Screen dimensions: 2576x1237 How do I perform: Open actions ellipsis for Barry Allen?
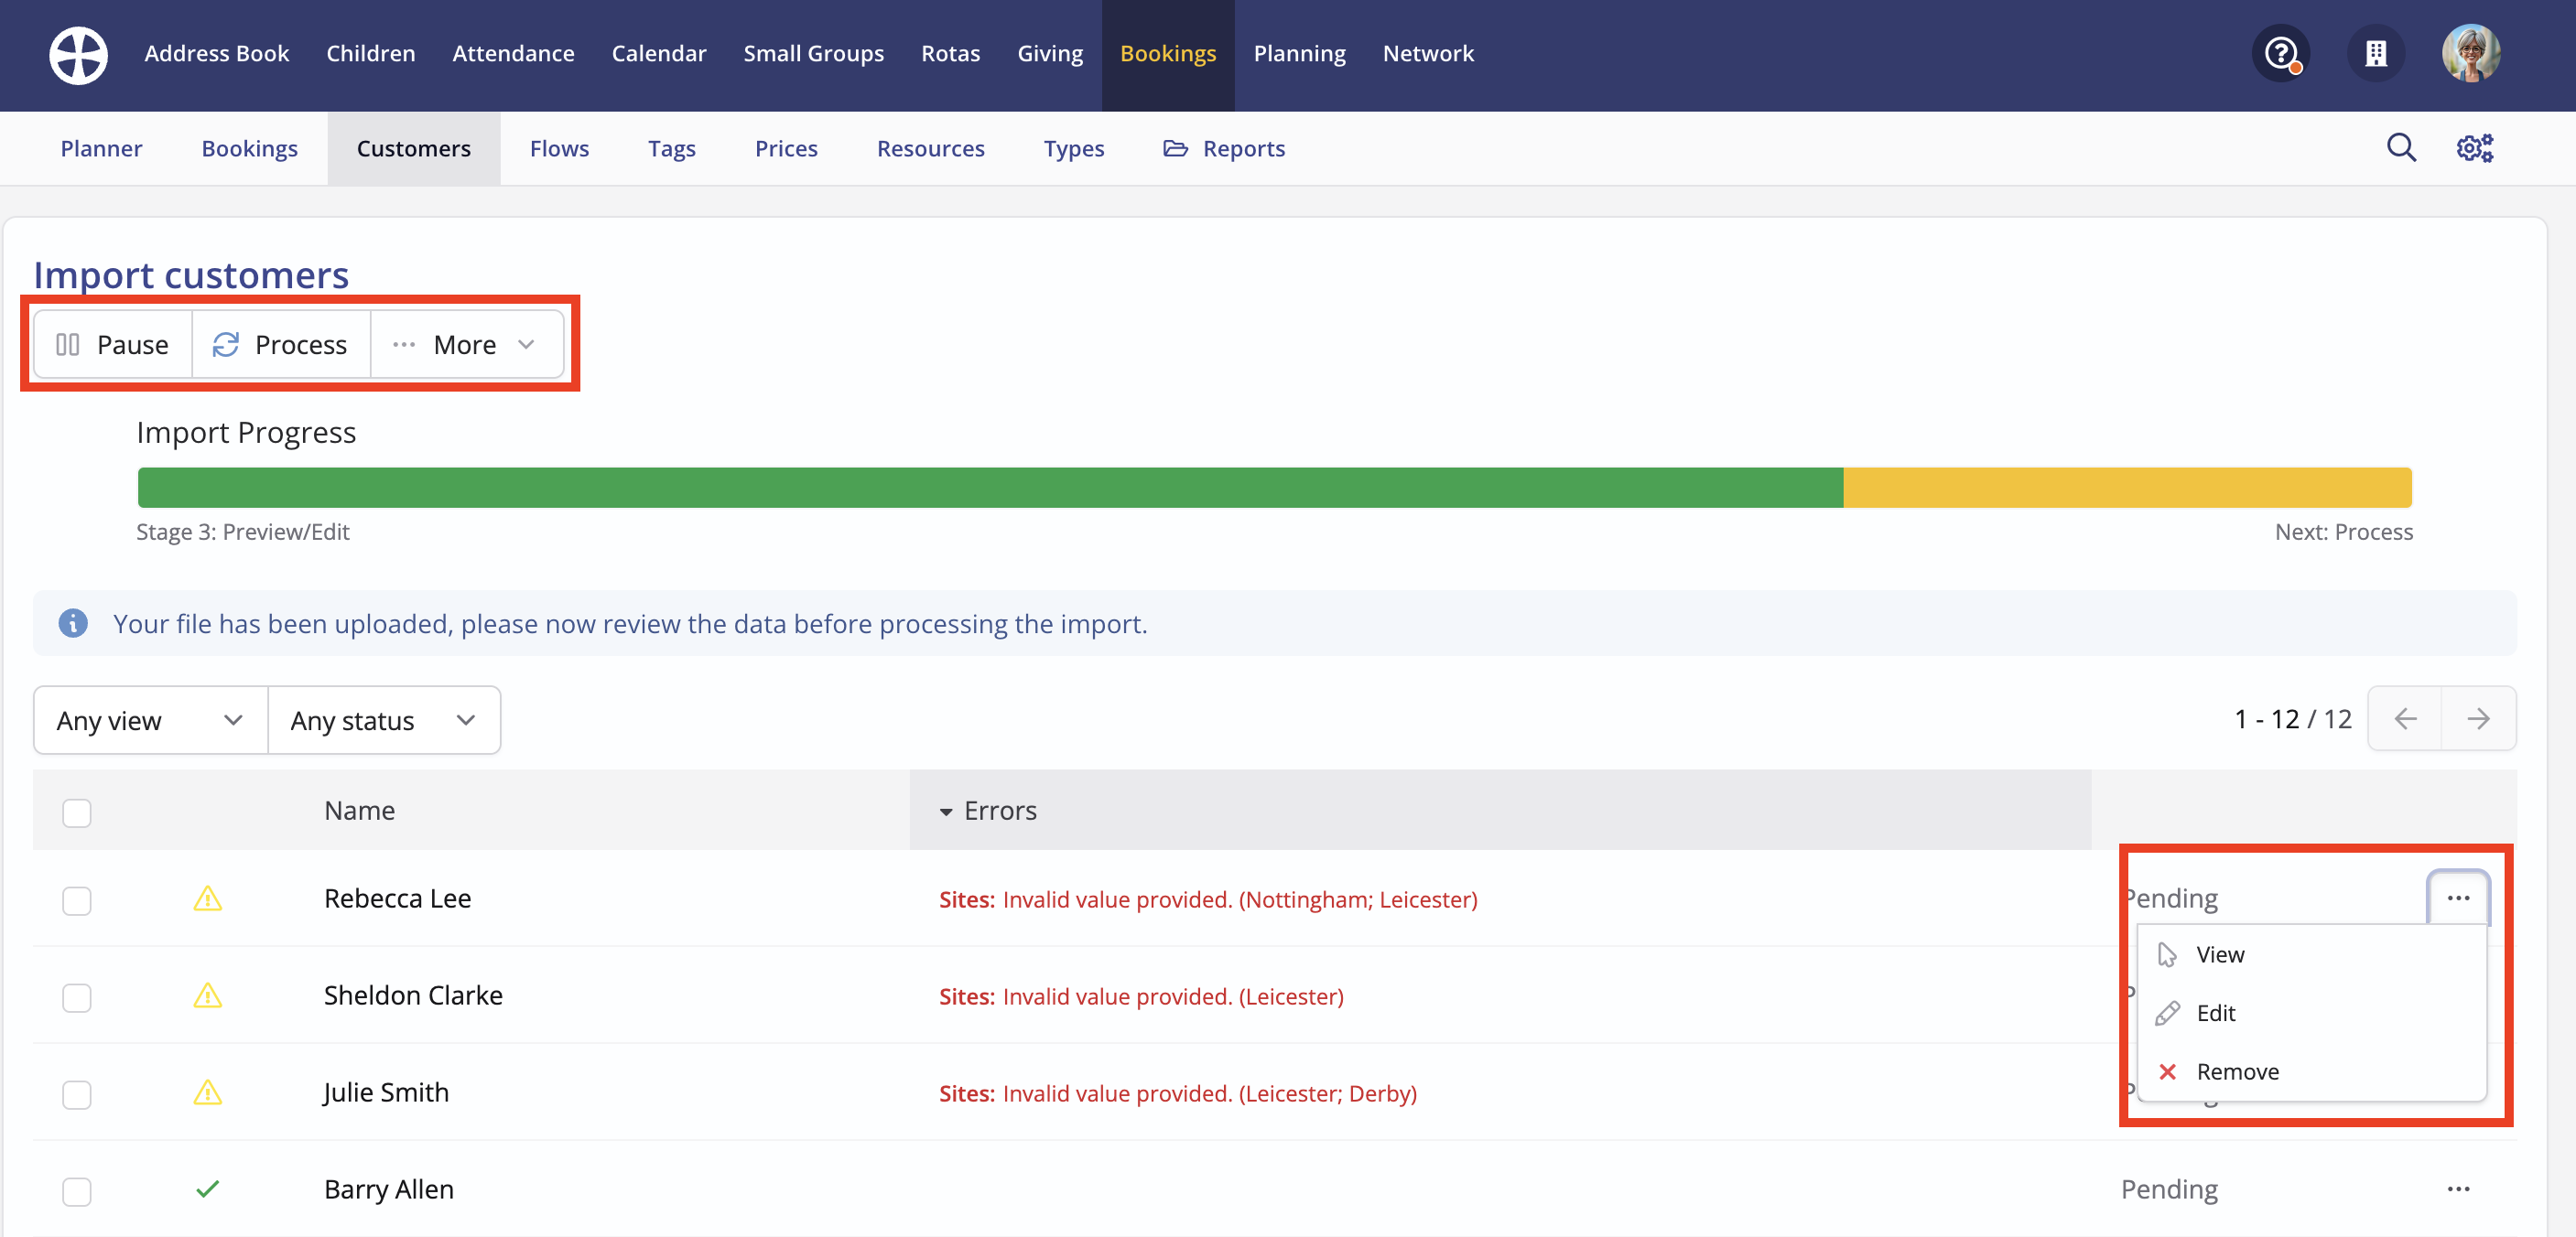tap(2458, 1189)
